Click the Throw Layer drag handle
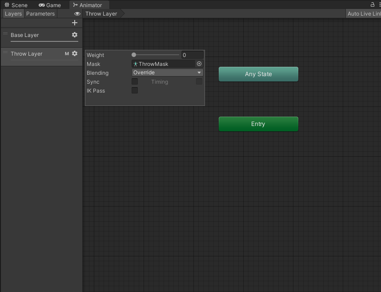Image resolution: width=381 pixels, height=292 pixels. (5, 53)
